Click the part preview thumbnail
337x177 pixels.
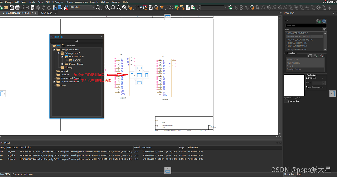point(294,85)
